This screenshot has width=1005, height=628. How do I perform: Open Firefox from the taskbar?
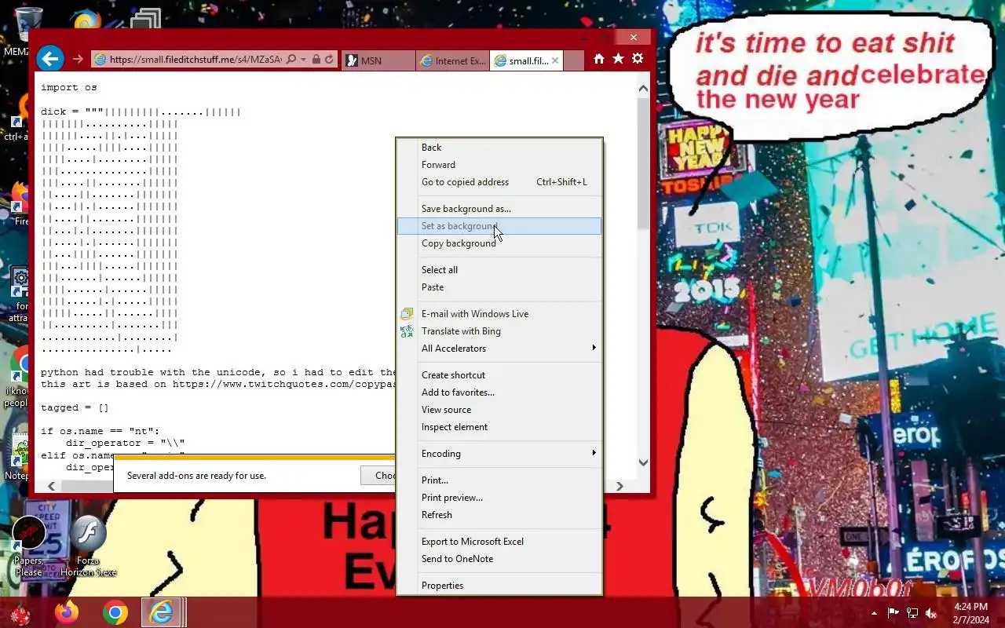[x=67, y=612]
